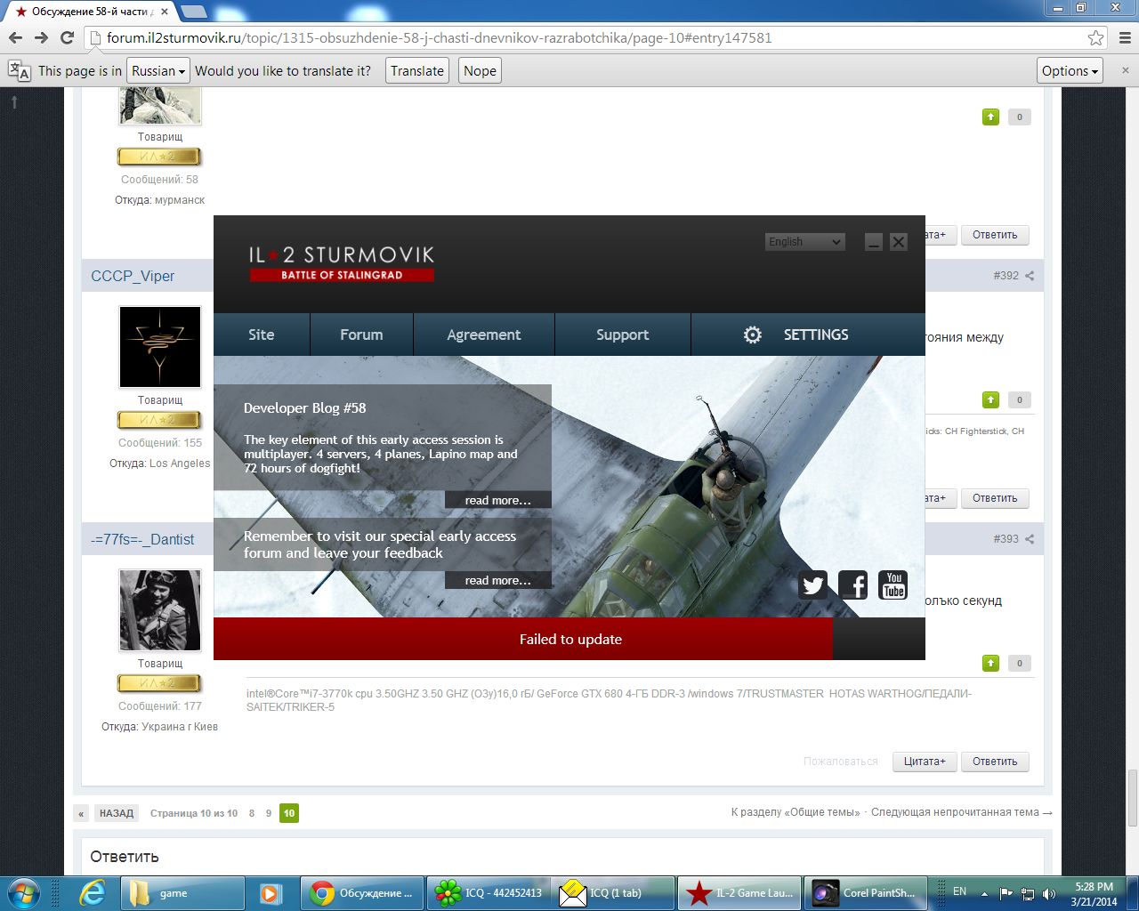The width and height of the screenshot is (1139, 911).
Task: Click the НАЗАД pagination button
Action: coord(117,813)
